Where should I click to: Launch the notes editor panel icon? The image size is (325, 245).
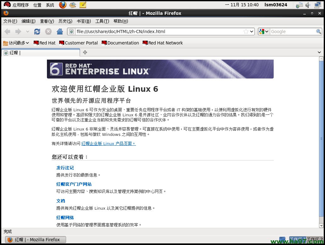click(83, 5)
